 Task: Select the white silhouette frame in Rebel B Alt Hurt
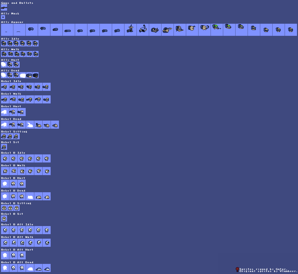coord(5,255)
